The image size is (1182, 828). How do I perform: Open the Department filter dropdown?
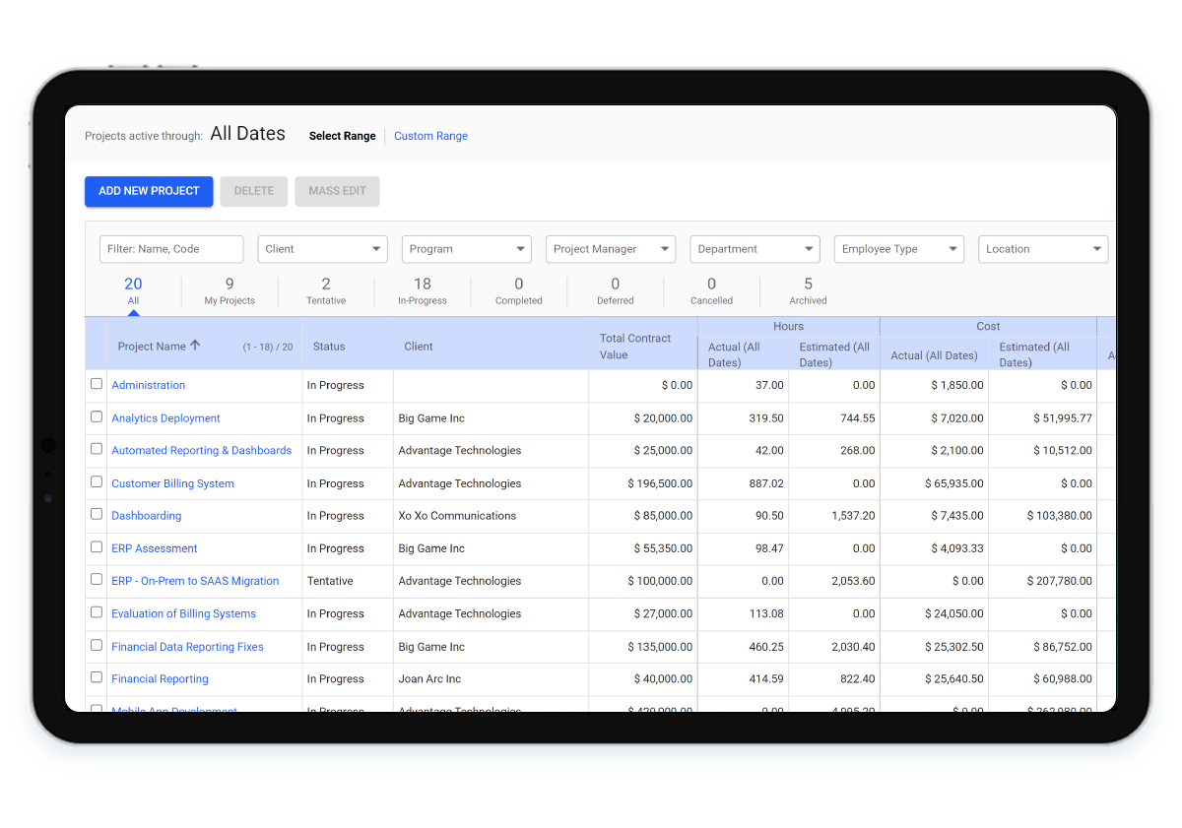(755, 249)
